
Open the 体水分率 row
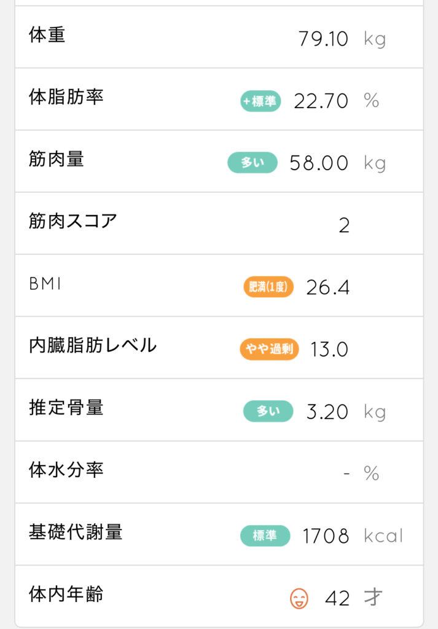[x=219, y=472]
